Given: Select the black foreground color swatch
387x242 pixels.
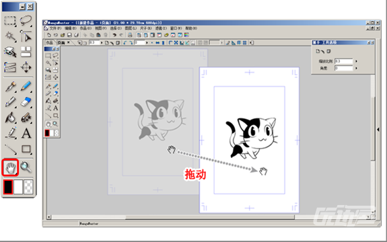Looking at the screenshot, I should pos(8,187).
